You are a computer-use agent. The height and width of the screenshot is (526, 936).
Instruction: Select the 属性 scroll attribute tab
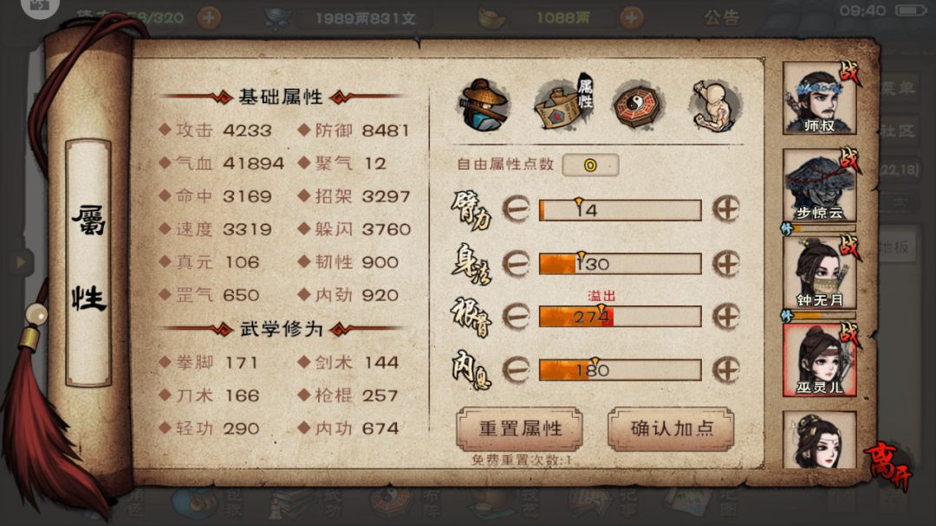(563, 102)
